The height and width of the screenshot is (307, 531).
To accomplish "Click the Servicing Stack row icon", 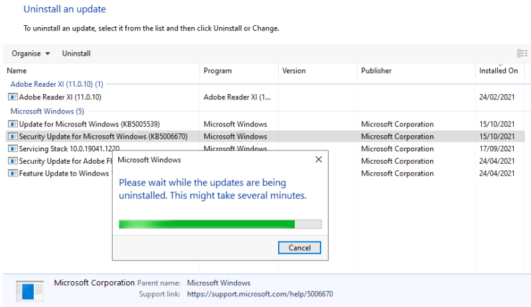I will click(x=13, y=149).
